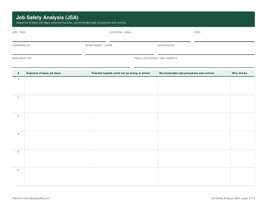Click the 'Free form from jobstepsafety.com' footer text
The width and height of the screenshot is (267, 206).
(31, 198)
